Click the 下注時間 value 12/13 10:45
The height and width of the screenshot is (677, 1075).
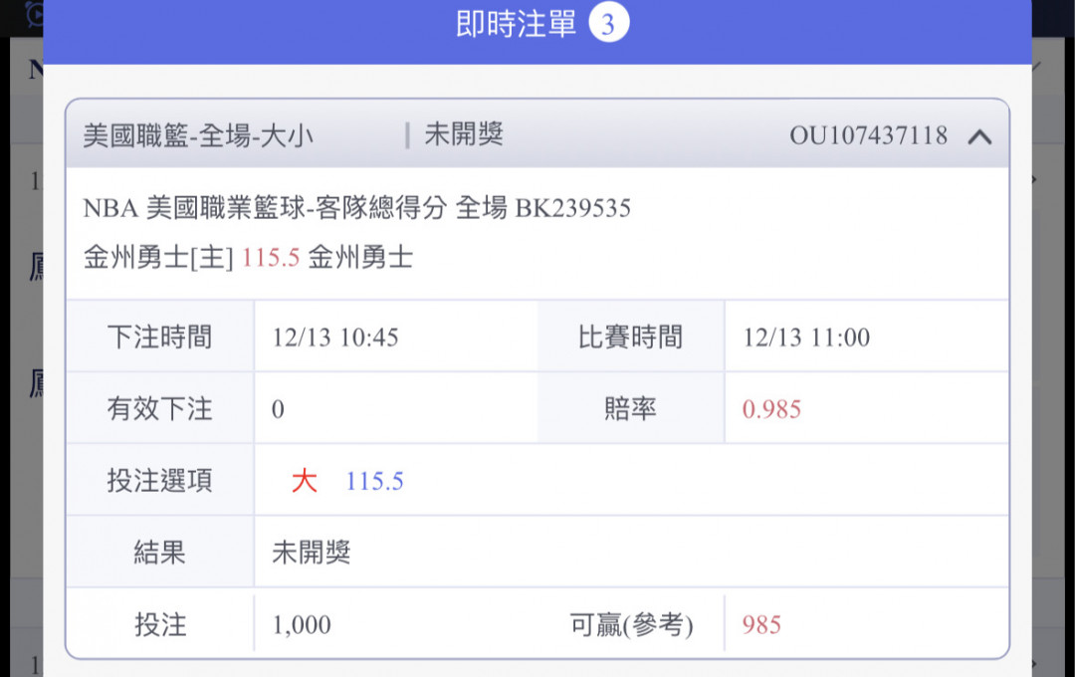click(x=335, y=338)
